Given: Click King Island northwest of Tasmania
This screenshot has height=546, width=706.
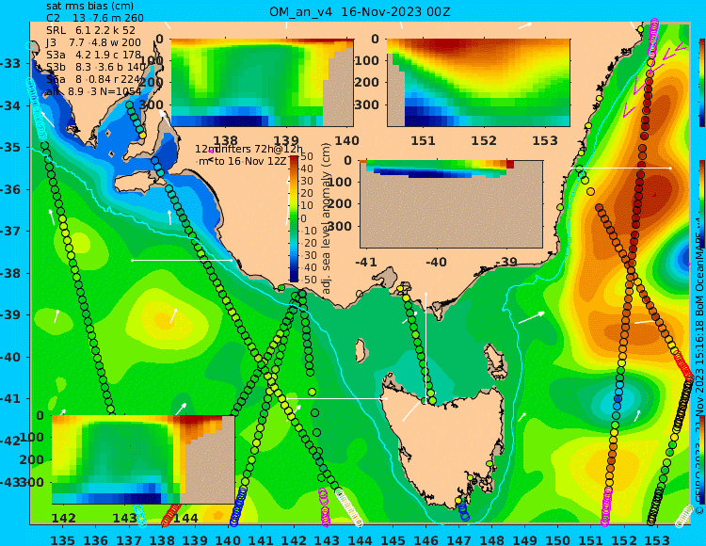Looking at the screenshot, I should (361, 350).
